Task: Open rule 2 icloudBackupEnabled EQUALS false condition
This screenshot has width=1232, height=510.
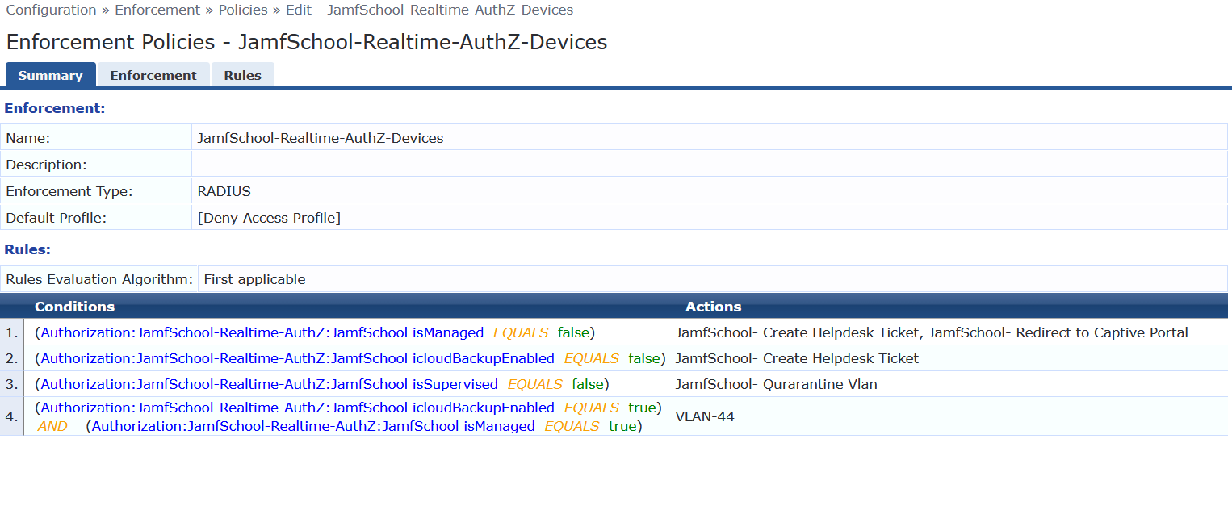Action: tap(350, 358)
